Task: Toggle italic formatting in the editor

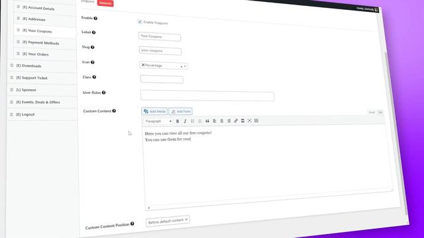Action: (x=185, y=121)
